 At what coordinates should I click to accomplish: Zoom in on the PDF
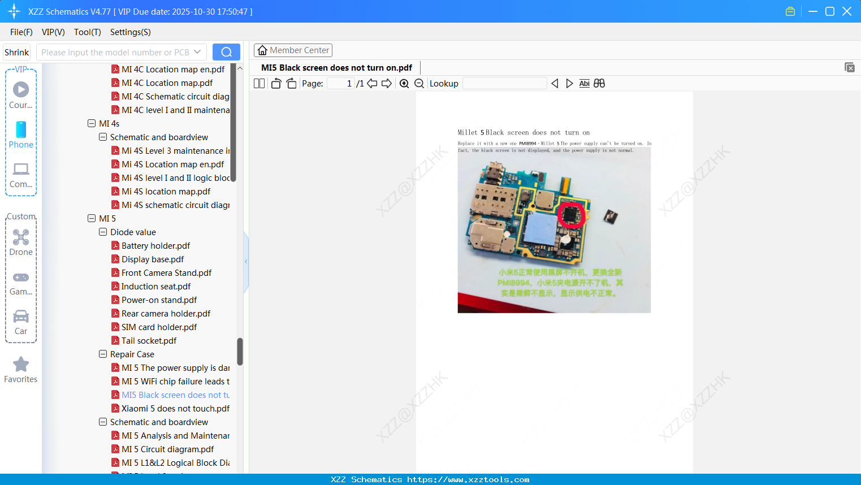[x=404, y=84]
